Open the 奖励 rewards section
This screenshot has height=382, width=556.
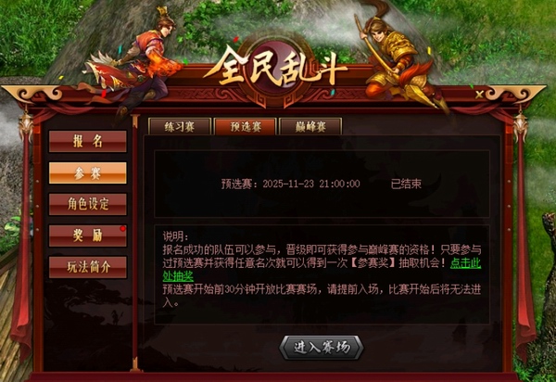point(88,236)
